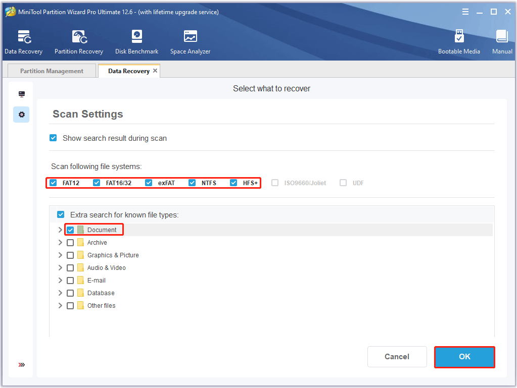
Task: Open the hamburger menu in title bar
Action: [x=465, y=12]
